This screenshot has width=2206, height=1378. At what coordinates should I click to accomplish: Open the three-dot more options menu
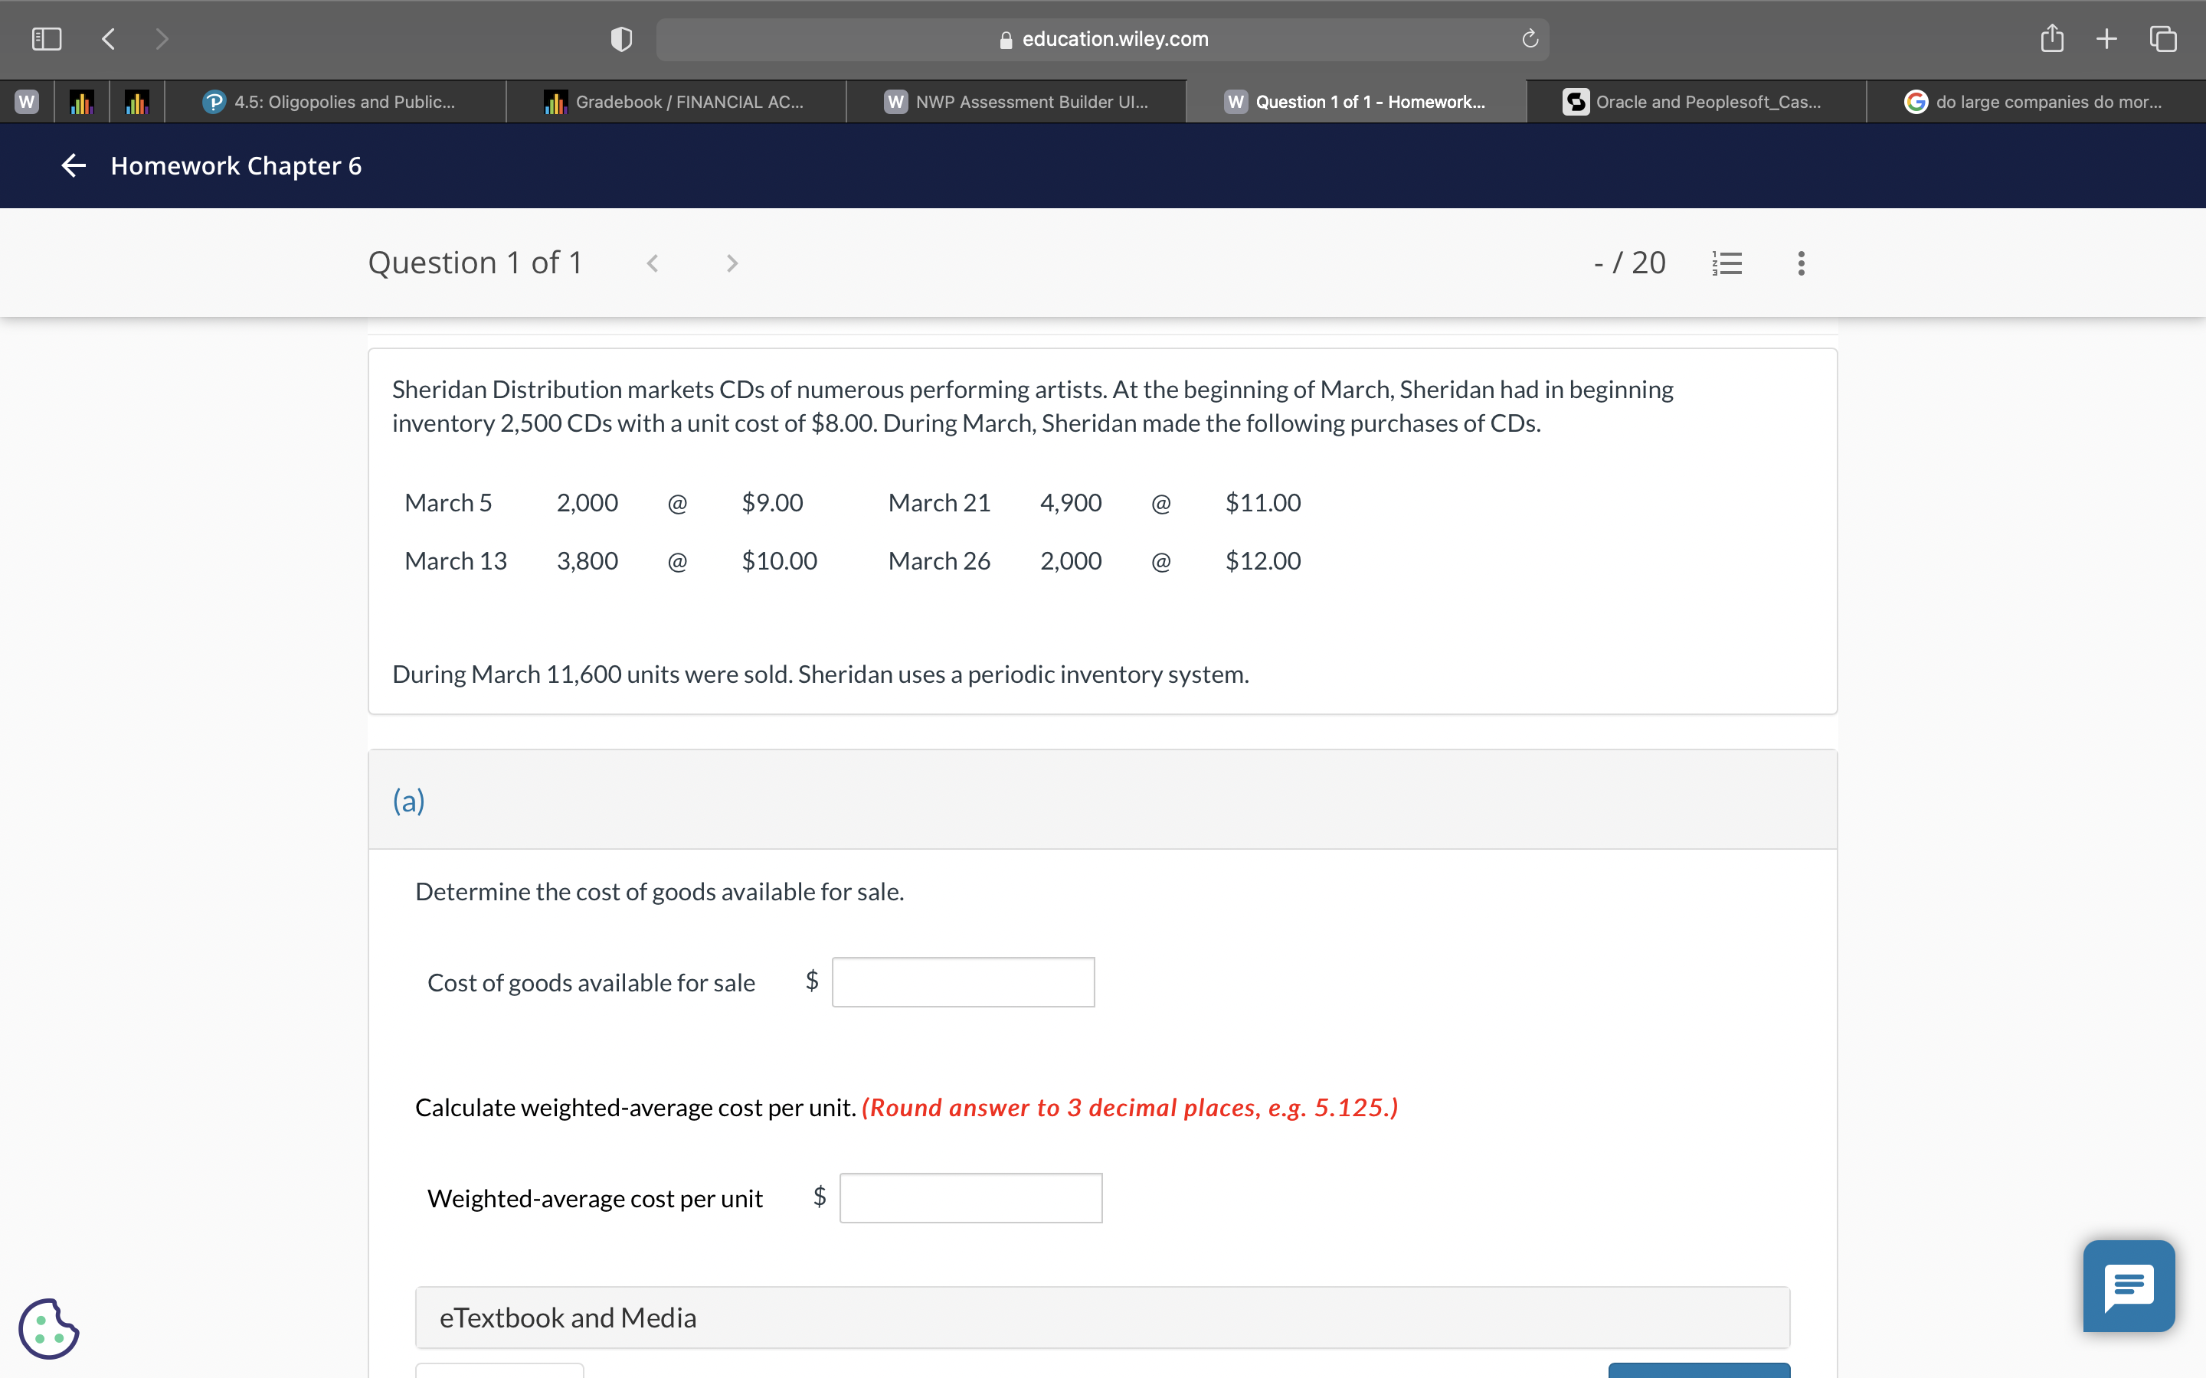[1800, 263]
